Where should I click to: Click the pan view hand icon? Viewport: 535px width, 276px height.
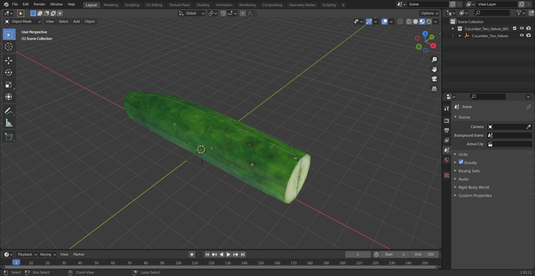[x=434, y=69]
